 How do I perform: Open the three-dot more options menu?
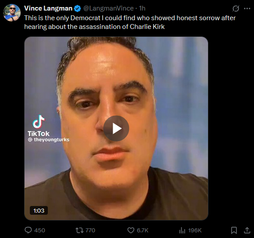[247, 9]
